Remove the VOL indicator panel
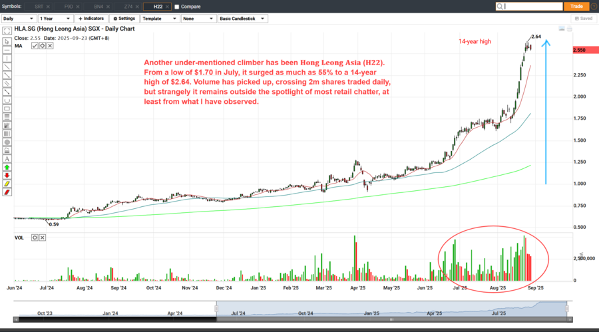Screen dimensions: 599x332 pos(43,238)
